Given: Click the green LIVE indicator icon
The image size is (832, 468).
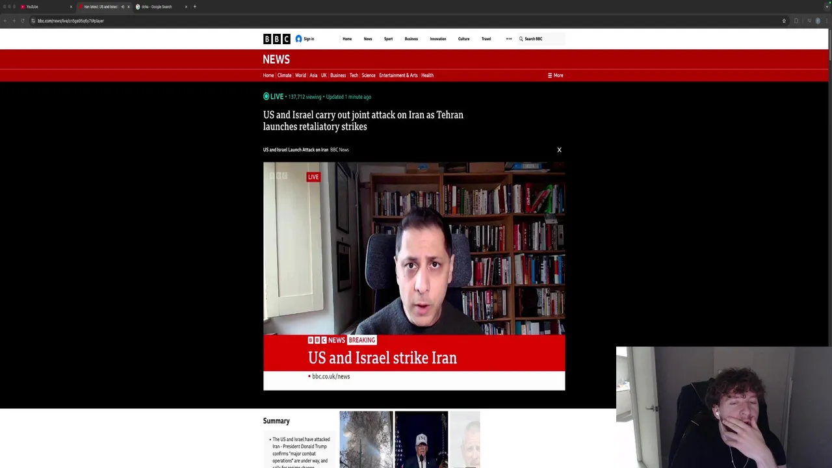Looking at the screenshot, I should pos(266,97).
